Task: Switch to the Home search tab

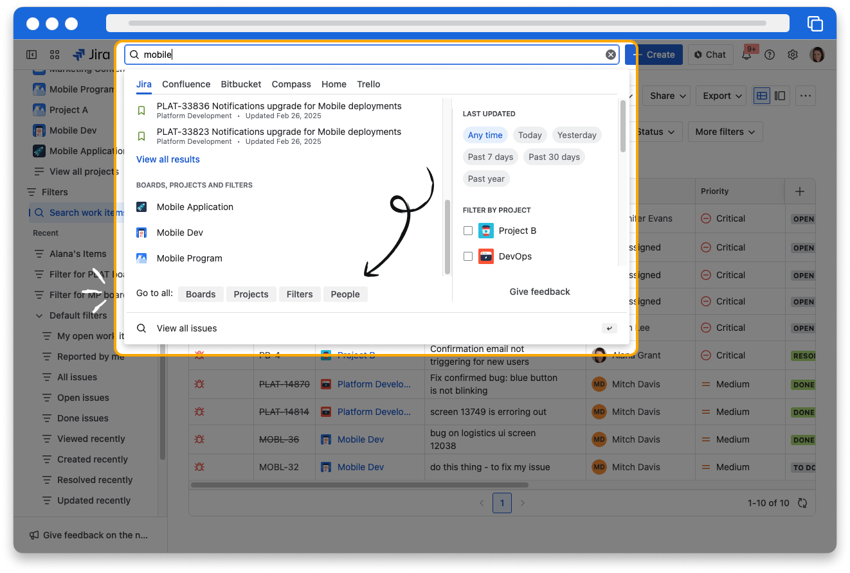Action: (334, 84)
